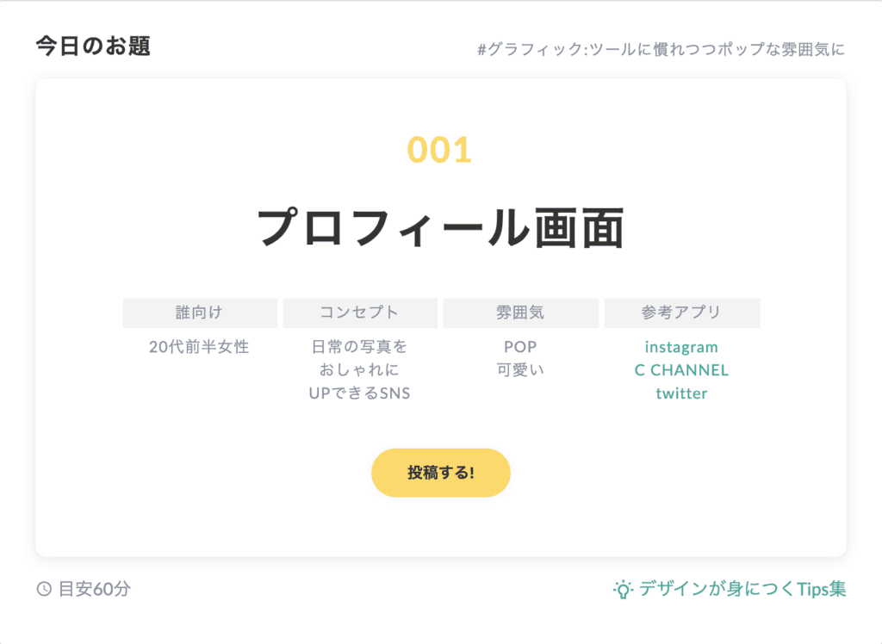
Task: Click the 目安60分 time estimate text
Action: pos(95,590)
